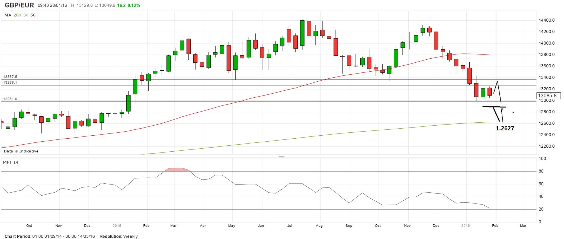Image resolution: width=564 pixels, height=239 pixels.
Task: Click the green 200 moving average label
Action: pos(17,15)
